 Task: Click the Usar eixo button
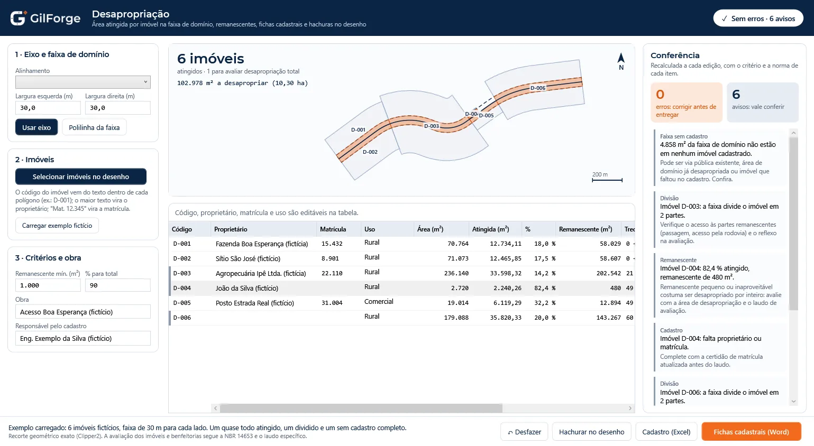point(36,127)
